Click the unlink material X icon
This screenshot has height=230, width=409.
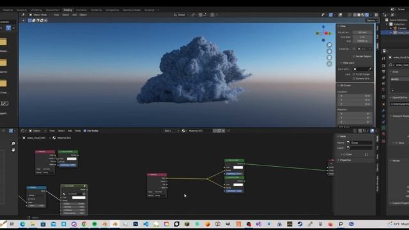click(223, 130)
